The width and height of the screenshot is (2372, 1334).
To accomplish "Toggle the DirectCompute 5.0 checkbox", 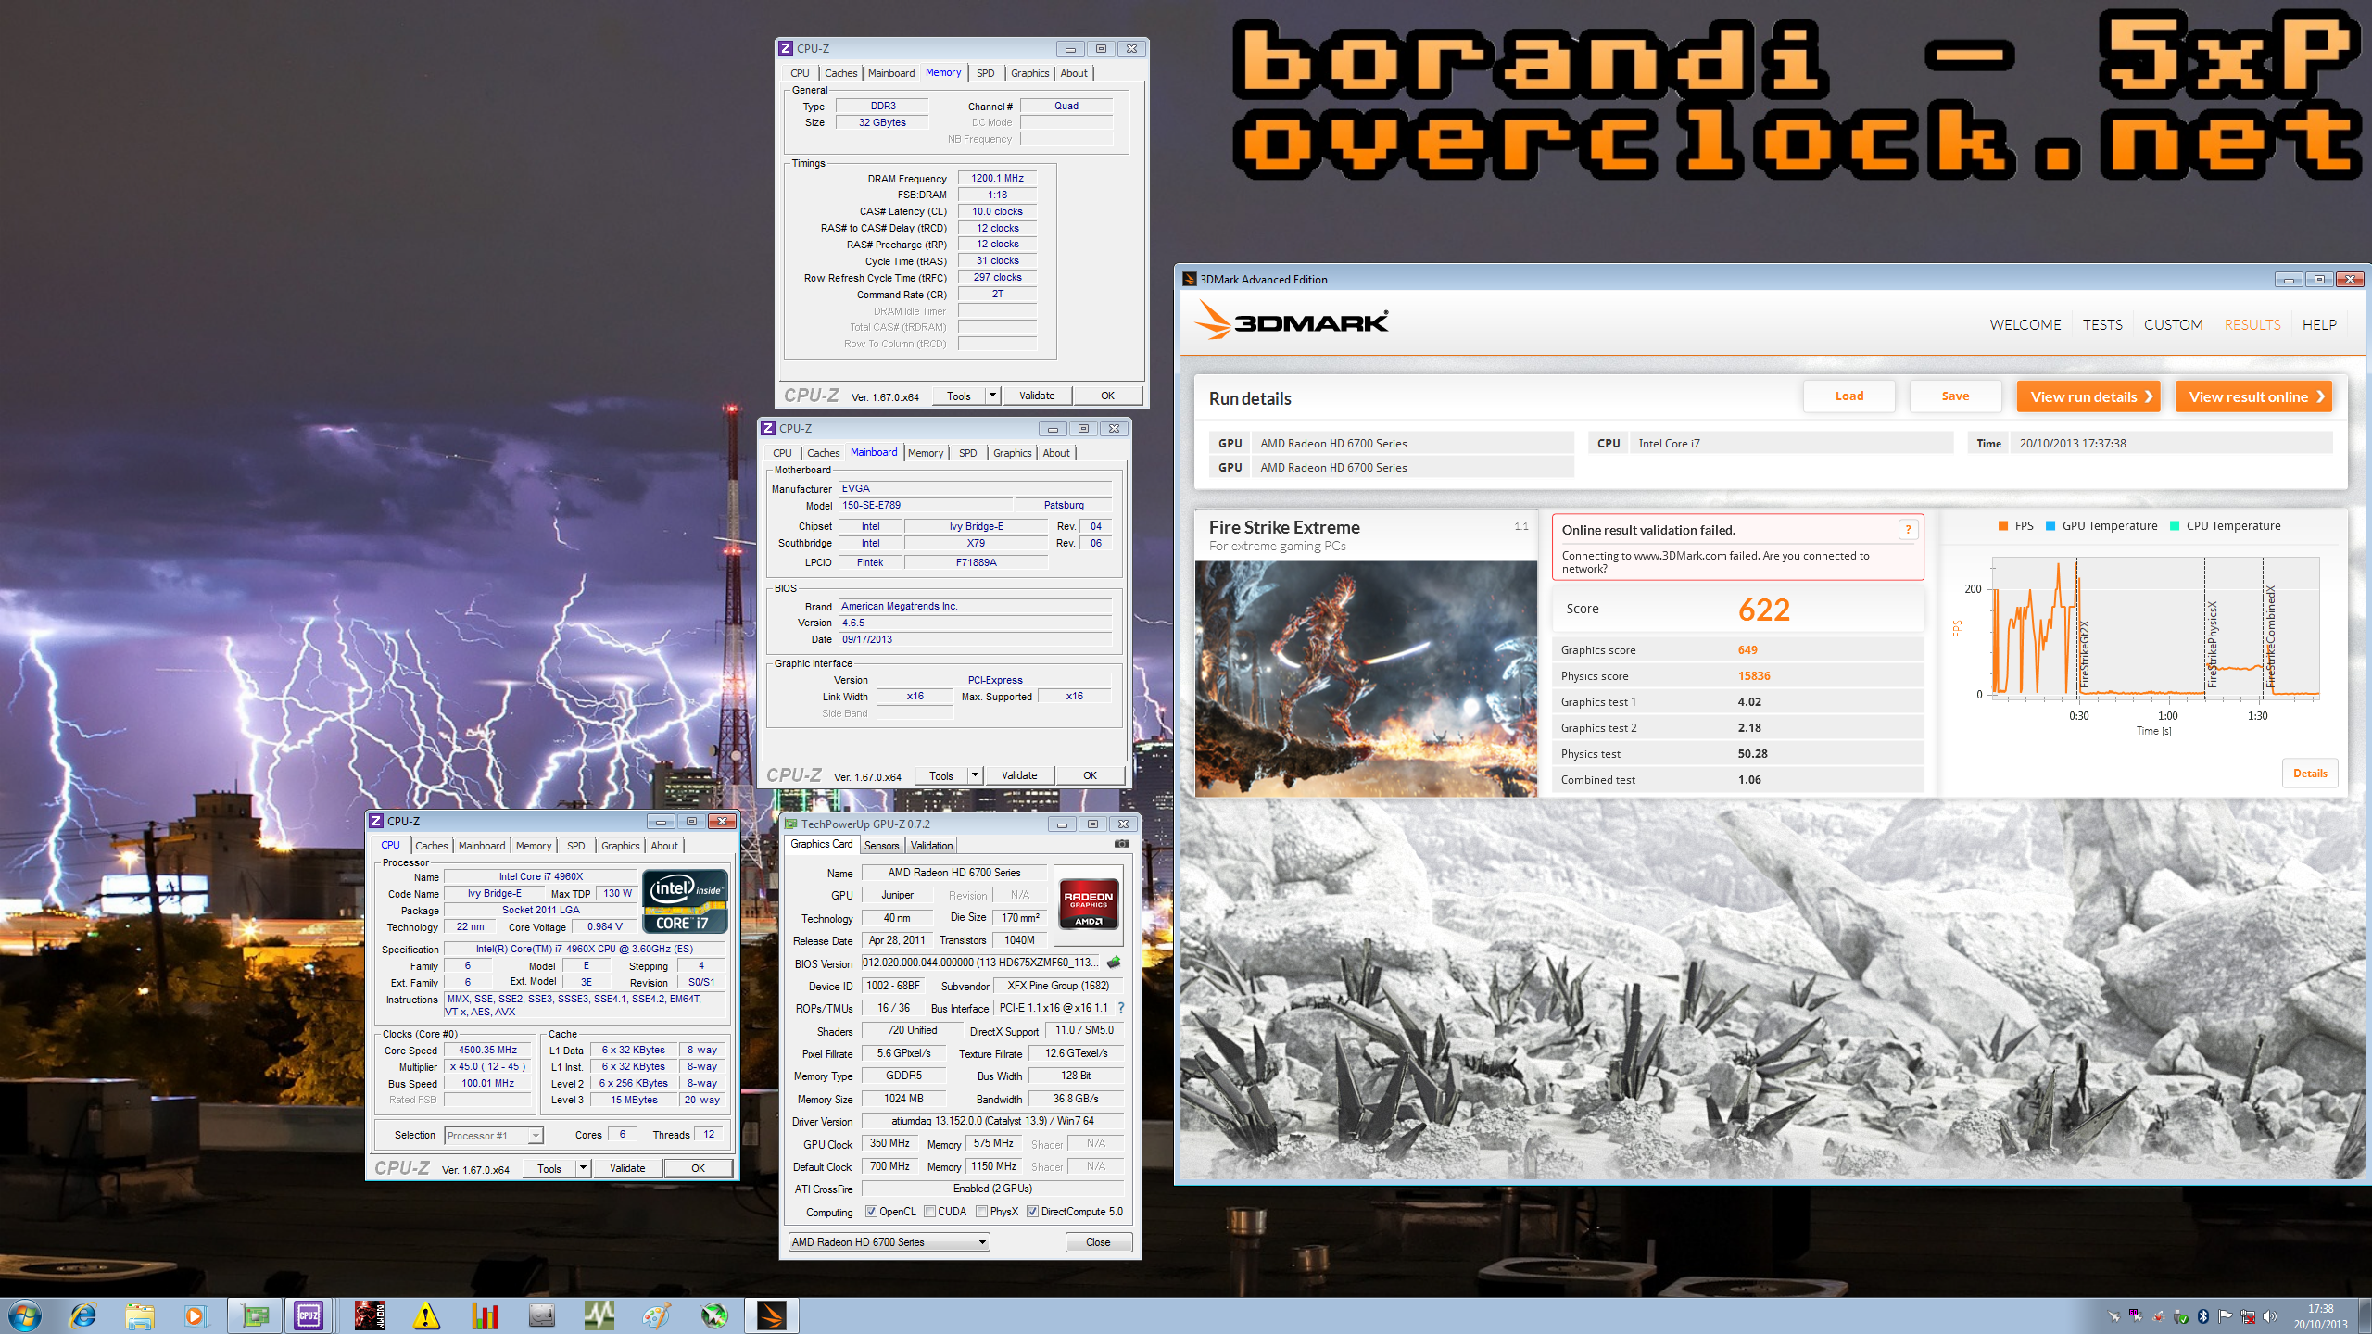I will (1032, 1212).
